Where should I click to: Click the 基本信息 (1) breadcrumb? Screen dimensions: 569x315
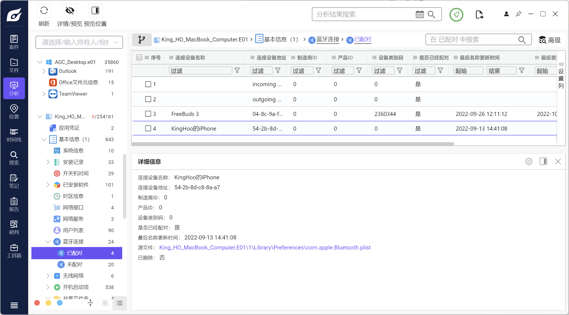click(x=281, y=40)
